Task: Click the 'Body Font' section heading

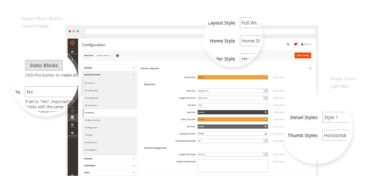Action: point(150,84)
